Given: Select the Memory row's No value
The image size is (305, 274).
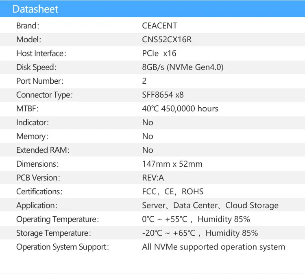Looking at the screenshot, I should 148,136.
